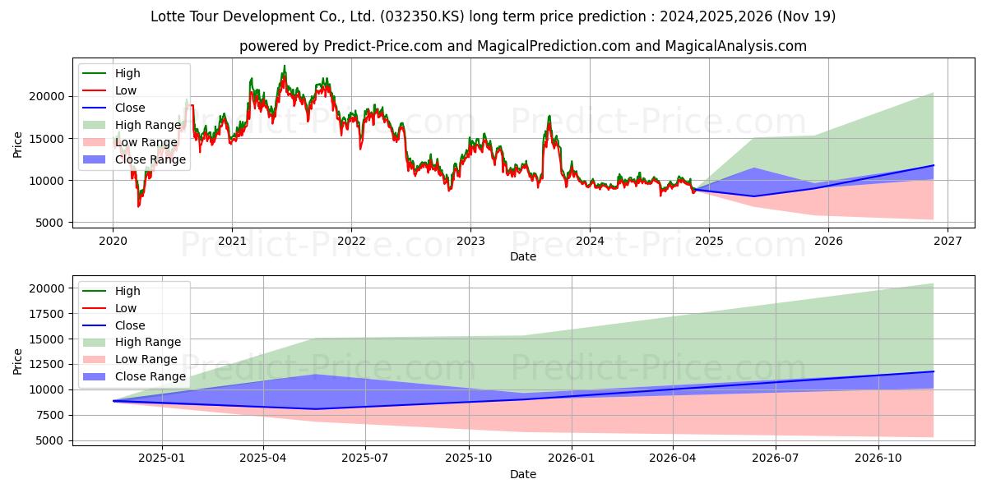Select 'Close Range' in the lower chart legend
Viewport: 987px width, 493px height.
(151, 377)
